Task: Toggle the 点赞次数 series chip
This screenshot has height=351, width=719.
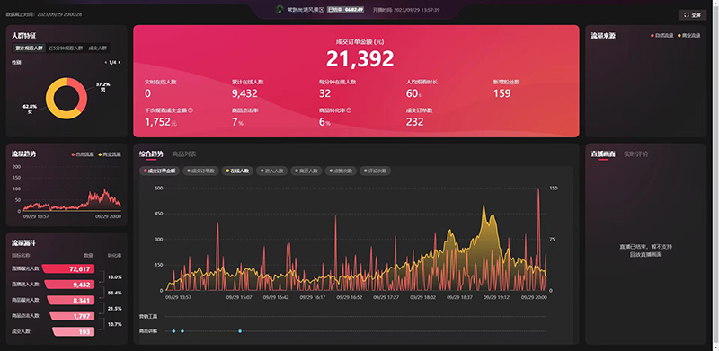Action: 341,171
